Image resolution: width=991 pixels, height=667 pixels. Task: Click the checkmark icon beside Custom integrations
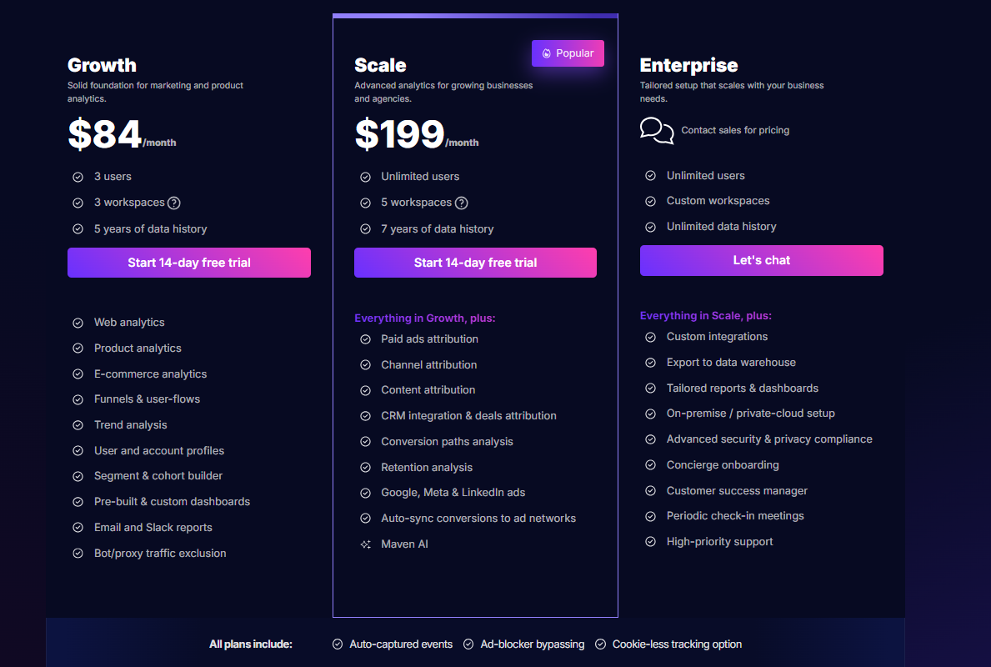651,336
